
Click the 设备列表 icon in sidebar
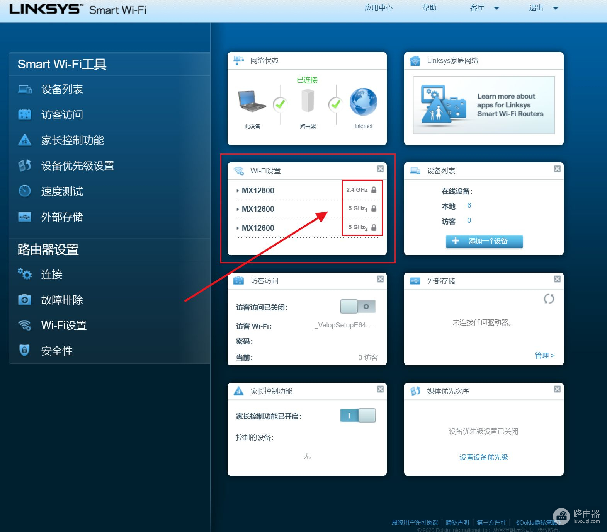(x=25, y=89)
